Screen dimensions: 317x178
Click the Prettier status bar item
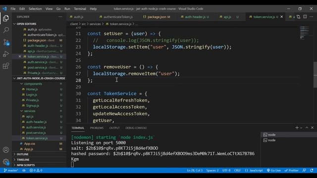[x=291, y=170]
